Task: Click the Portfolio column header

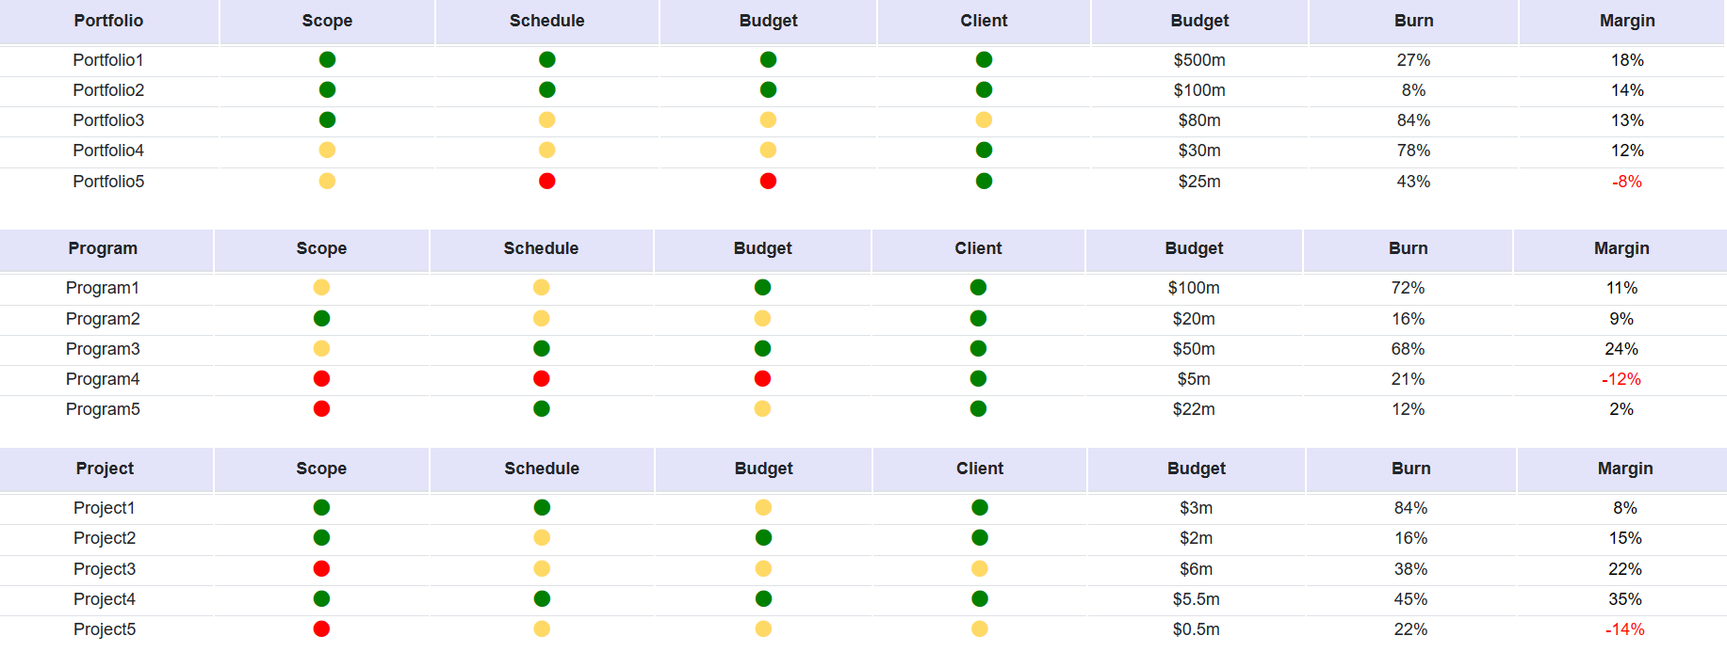Action: tap(108, 21)
